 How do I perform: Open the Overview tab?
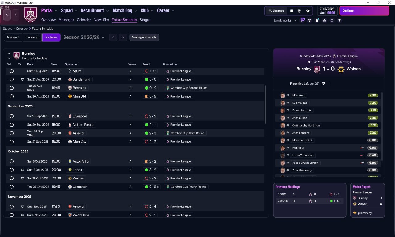48,20
